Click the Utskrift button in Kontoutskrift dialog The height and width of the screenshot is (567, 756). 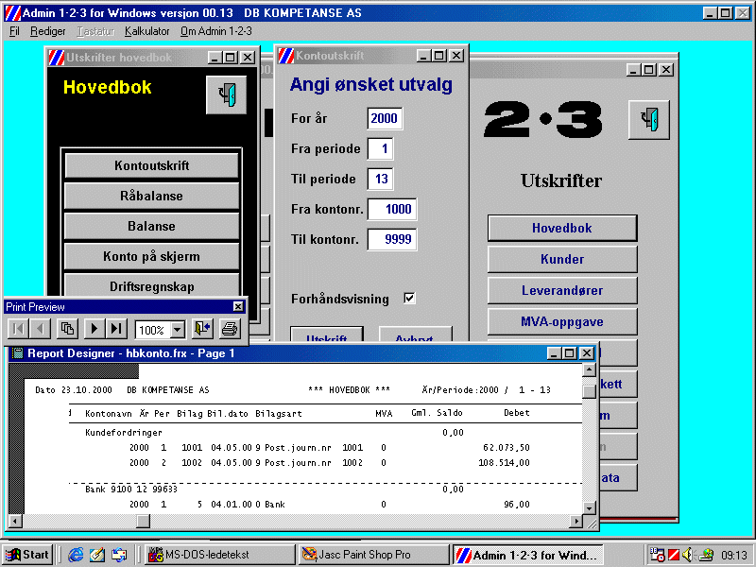pyautogui.click(x=326, y=335)
